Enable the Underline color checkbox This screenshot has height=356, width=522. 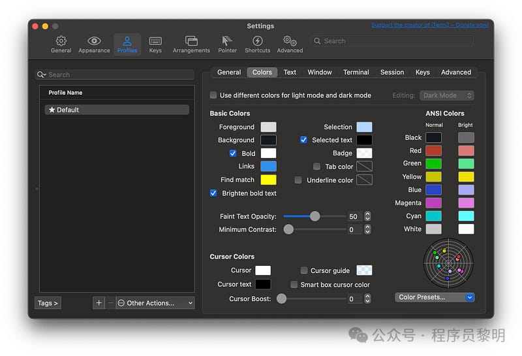pyautogui.click(x=298, y=180)
